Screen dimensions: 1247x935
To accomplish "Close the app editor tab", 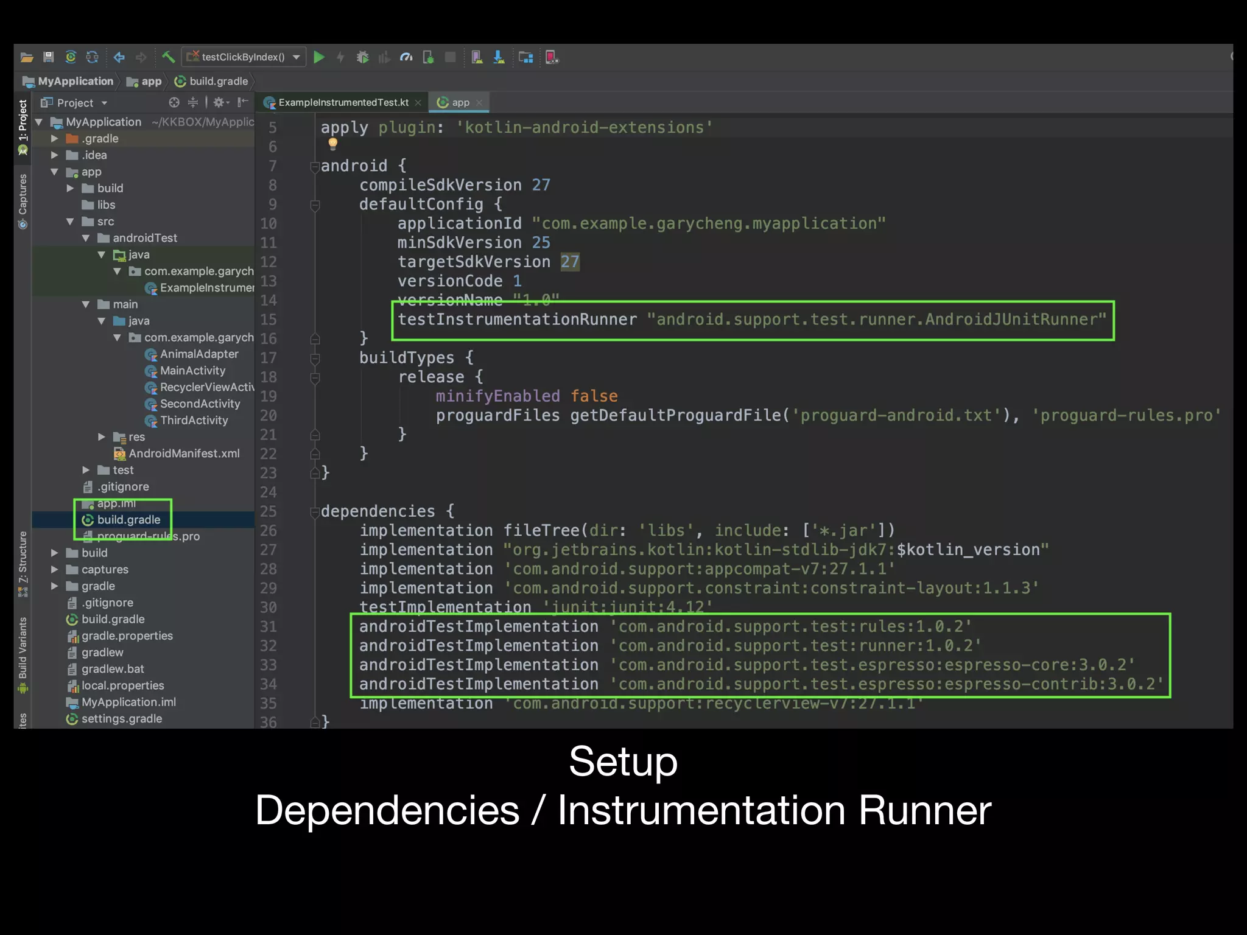I will click(x=479, y=103).
